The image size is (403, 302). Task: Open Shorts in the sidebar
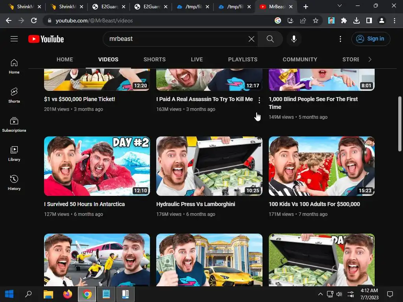14,96
